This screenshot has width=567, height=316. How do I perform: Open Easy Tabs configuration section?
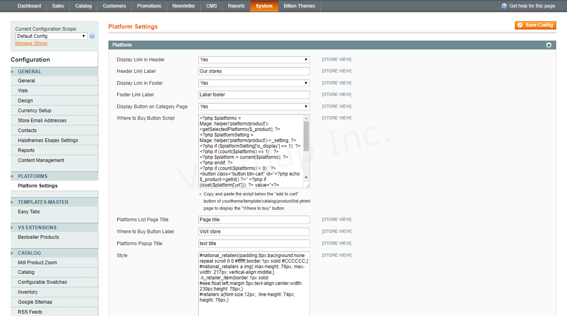point(29,212)
